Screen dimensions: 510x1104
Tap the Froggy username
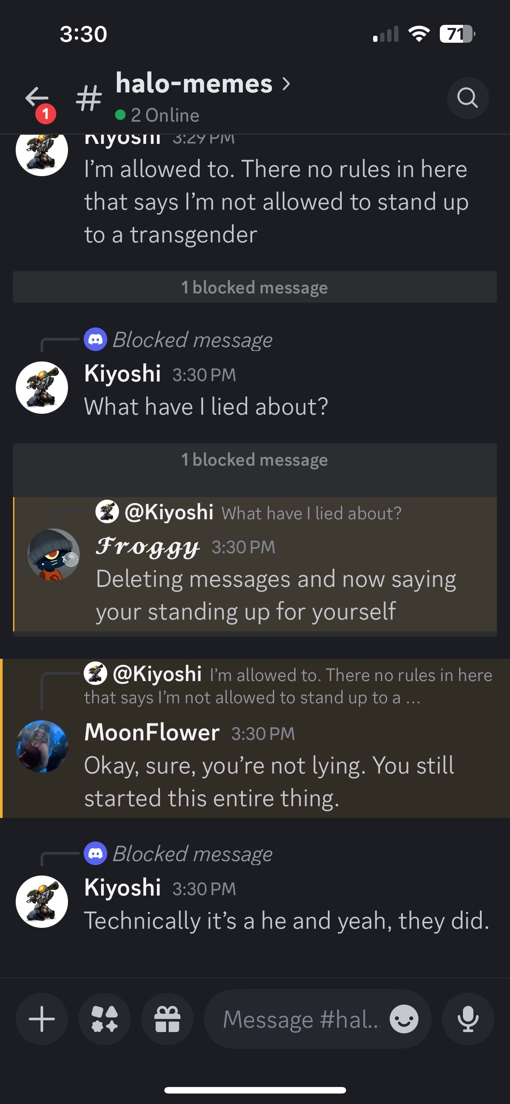click(x=147, y=547)
